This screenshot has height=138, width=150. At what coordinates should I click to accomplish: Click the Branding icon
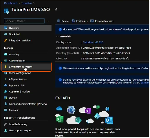pyautogui.click(x=6, y=55)
